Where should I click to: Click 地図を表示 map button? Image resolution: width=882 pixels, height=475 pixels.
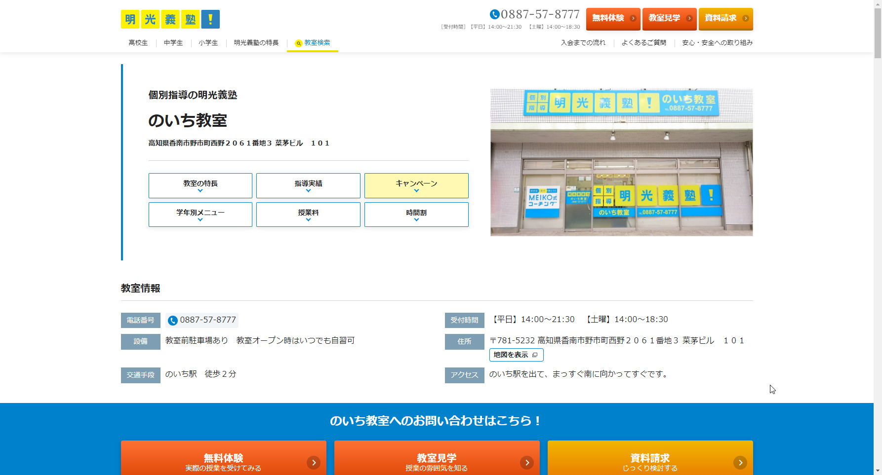point(517,355)
